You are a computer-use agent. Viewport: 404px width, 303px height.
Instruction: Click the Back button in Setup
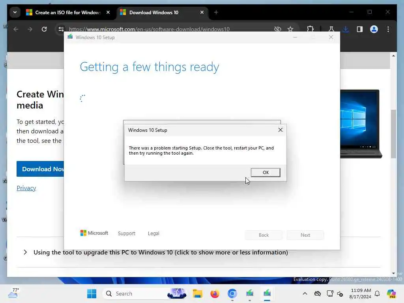click(264, 235)
